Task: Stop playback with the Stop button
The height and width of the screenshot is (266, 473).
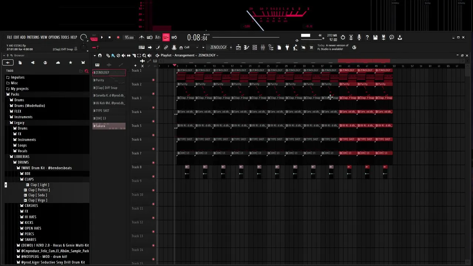Action: point(109,37)
